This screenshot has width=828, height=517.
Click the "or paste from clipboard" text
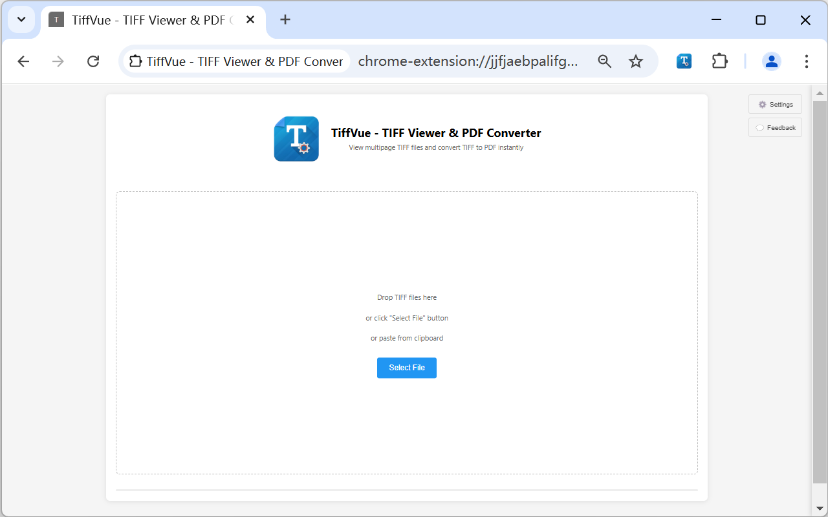(407, 339)
